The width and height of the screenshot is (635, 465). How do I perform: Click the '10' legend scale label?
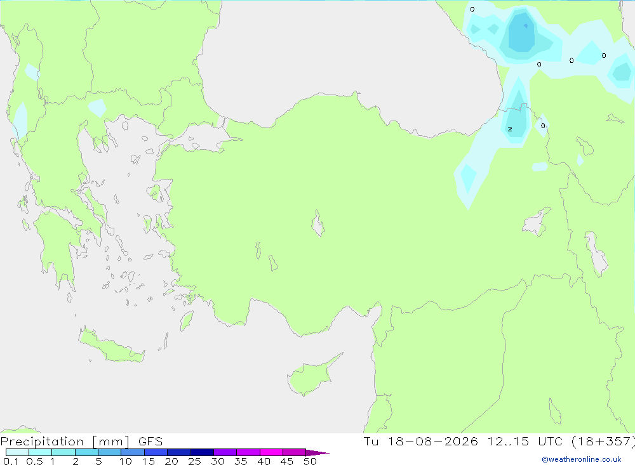pyautogui.click(x=126, y=461)
